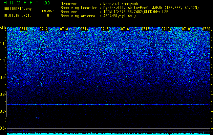213x135 pixels.
Task: Click the 0.7 kHz axis label
Action: (3, 111)
